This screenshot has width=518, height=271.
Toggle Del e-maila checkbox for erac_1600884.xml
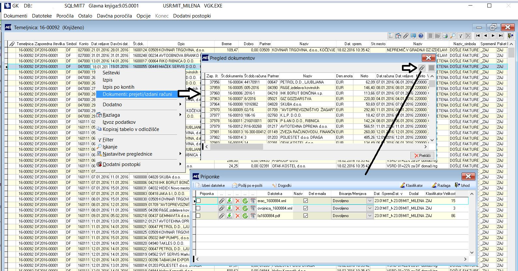click(x=305, y=201)
